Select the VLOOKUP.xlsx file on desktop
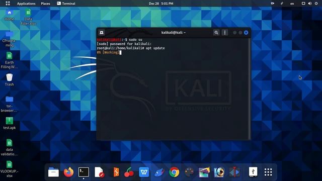Image resolution: width=322 pixels, height=181 pixels. tap(9, 169)
